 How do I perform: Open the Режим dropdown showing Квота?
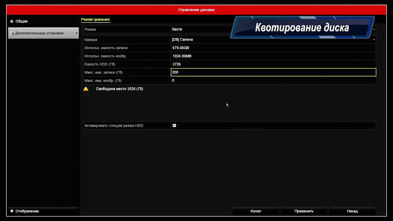(274, 29)
